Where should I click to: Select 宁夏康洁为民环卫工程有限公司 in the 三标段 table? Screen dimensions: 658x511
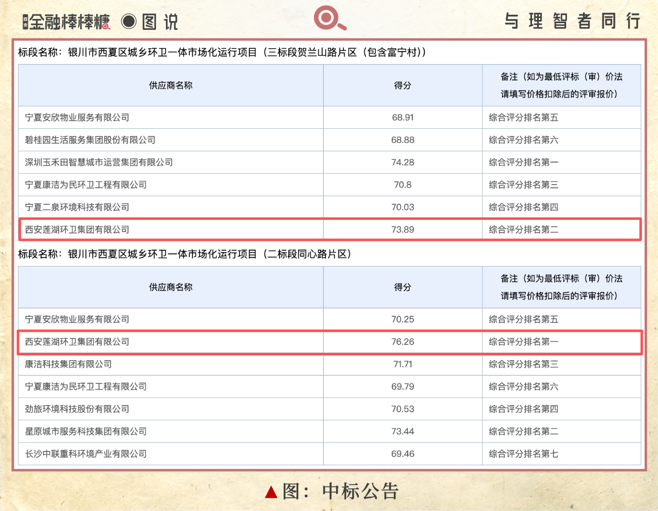[x=86, y=185]
